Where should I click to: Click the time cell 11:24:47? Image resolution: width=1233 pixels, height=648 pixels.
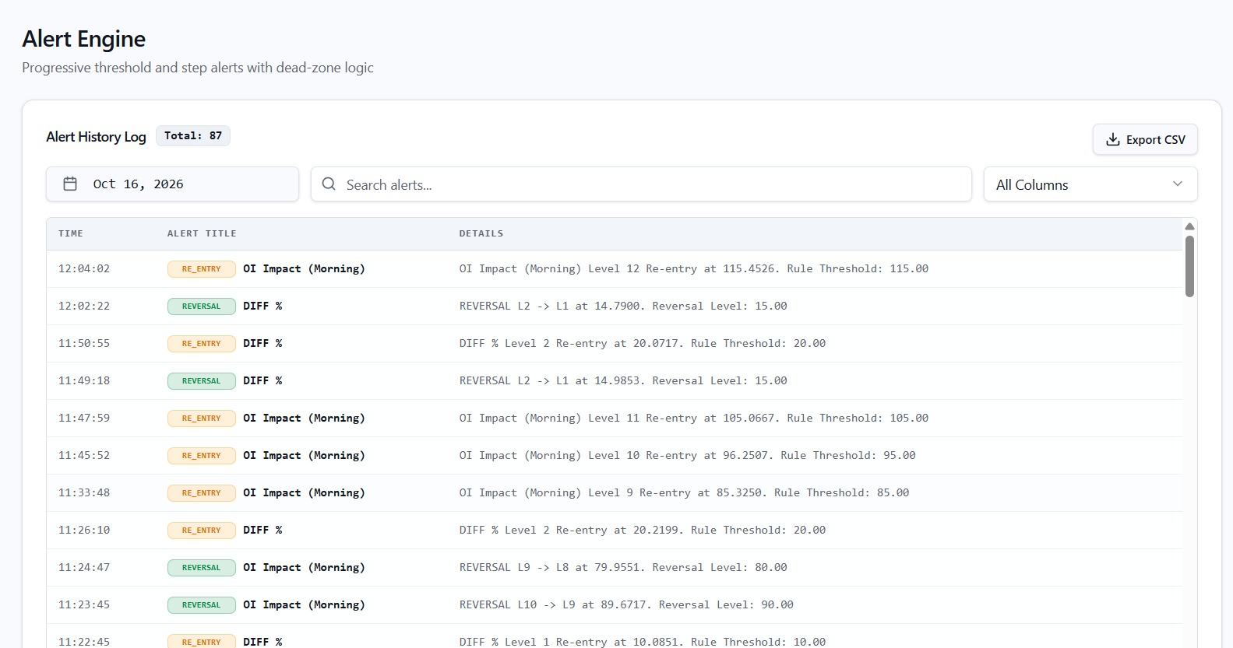(x=84, y=568)
